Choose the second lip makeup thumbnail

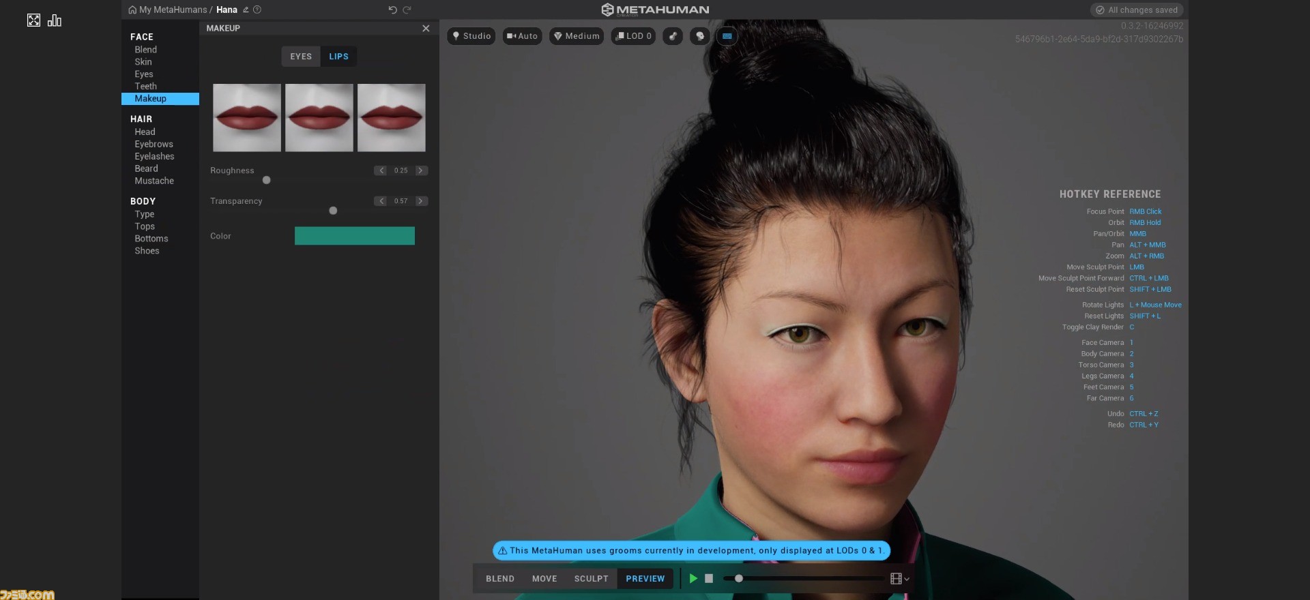tap(319, 117)
